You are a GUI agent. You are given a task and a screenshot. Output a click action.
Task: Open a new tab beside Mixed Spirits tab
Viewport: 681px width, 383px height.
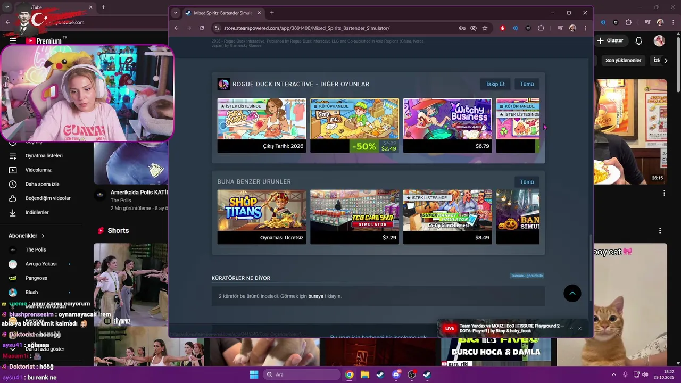(x=272, y=13)
